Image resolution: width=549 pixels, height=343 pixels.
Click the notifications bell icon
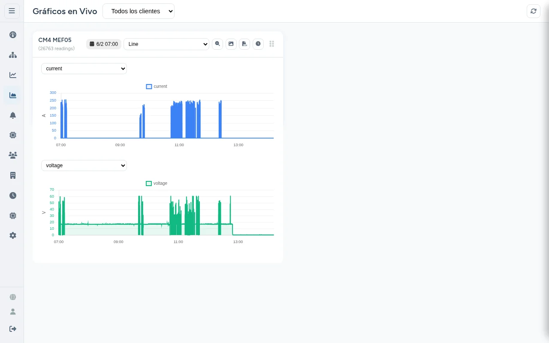click(13, 115)
